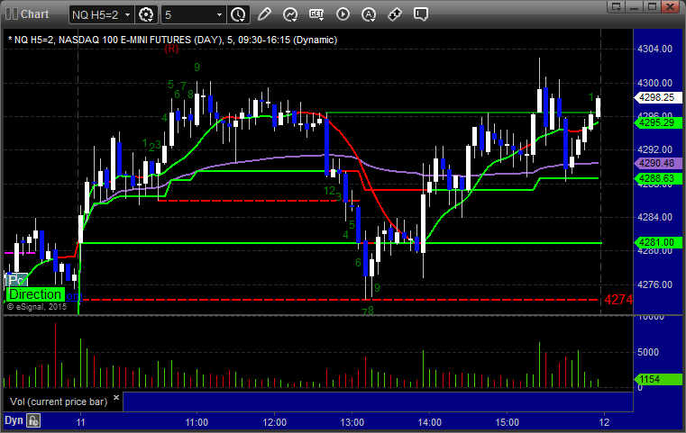Open the chart comment bubble icon
Image resolution: width=686 pixels, height=433 pixels.
pyautogui.click(x=420, y=14)
